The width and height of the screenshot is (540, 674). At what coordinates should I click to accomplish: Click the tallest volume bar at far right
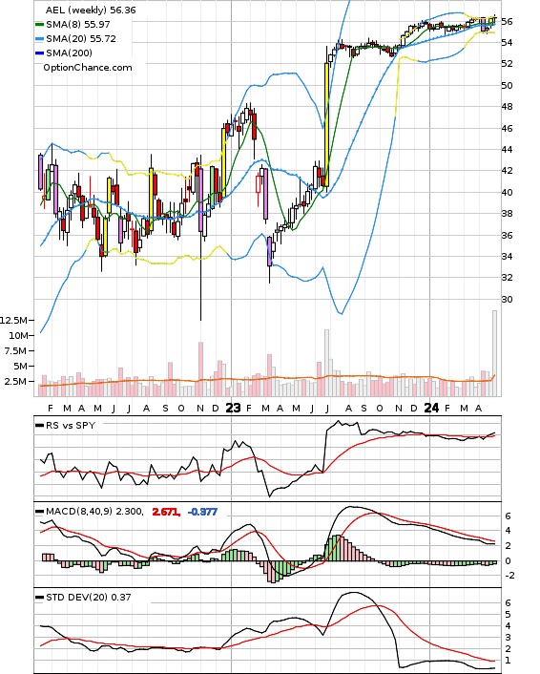pyautogui.click(x=494, y=353)
